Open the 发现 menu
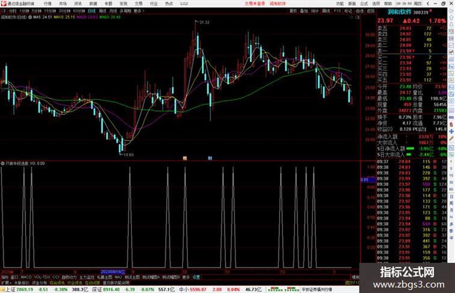455x293 pixels. click(123, 4)
